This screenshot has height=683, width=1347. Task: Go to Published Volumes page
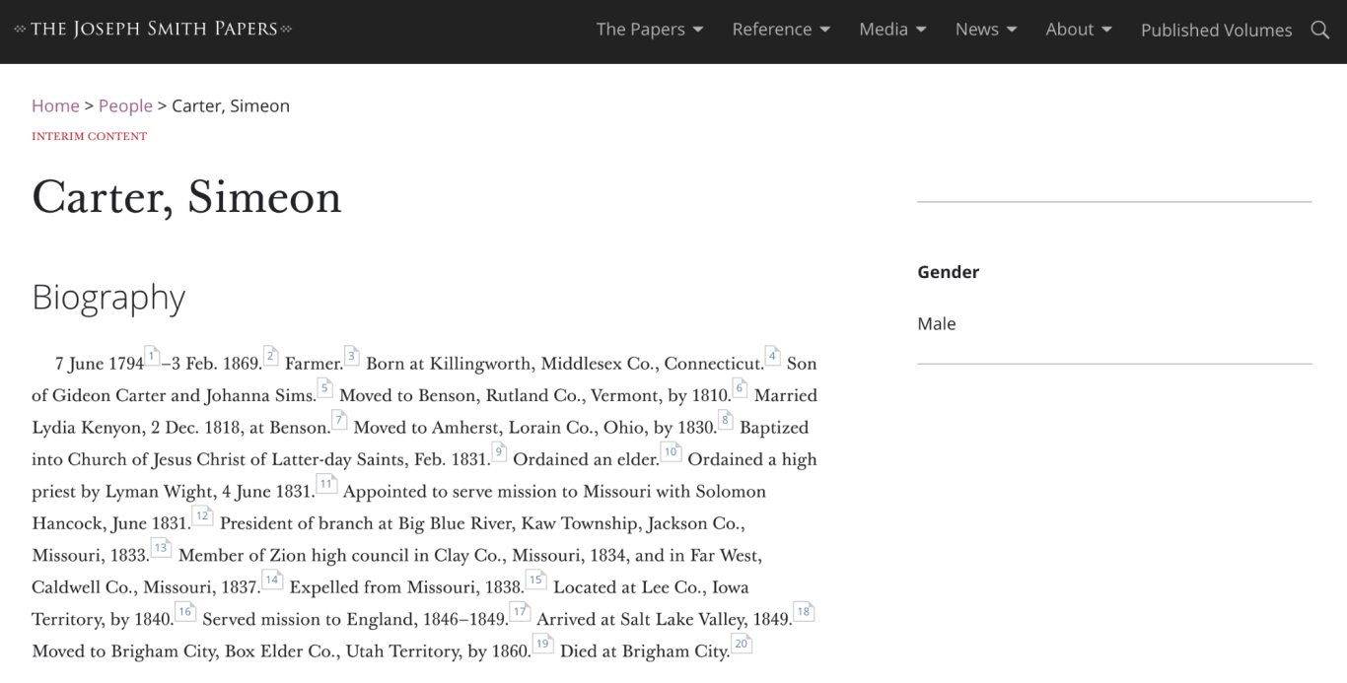coord(1216,31)
